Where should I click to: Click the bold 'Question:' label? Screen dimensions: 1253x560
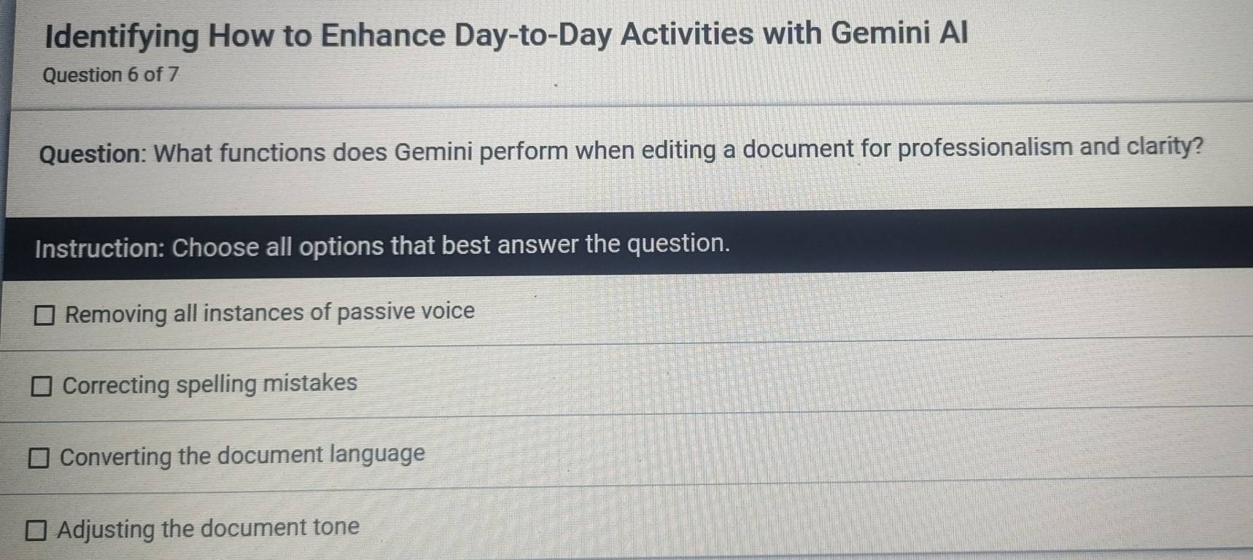click(93, 154)
